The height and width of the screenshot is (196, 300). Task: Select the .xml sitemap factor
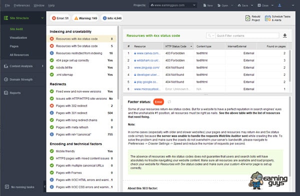pyautogui.click(x=81, y=75)
